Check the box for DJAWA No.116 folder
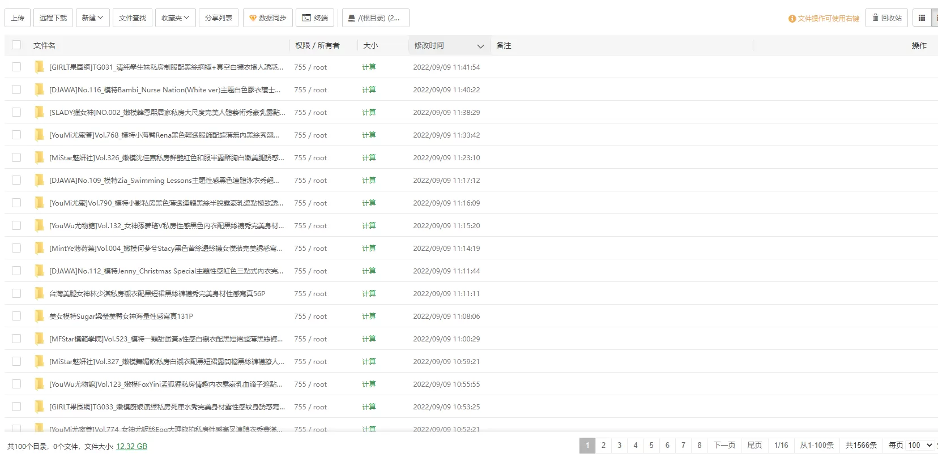The height and width of the screenshot is (466, 938). coord(16,89)
